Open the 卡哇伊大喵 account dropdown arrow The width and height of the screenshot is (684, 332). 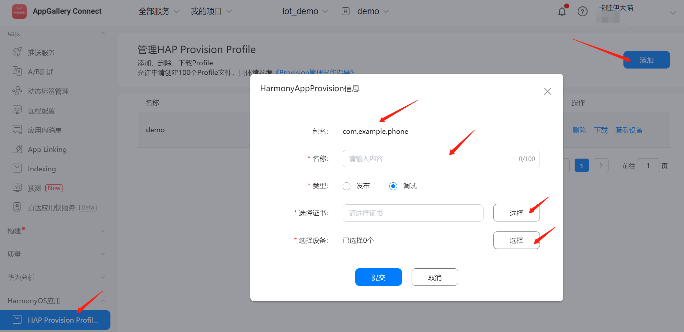pyautogui.click(x=673, y=13)
